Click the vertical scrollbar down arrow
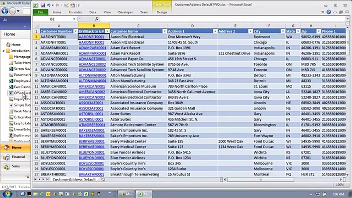Image resolution: width=352 pixels, height=198 pixels. tap(348, 175)
